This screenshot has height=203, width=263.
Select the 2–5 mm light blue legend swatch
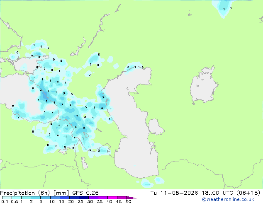pos(36,198)
